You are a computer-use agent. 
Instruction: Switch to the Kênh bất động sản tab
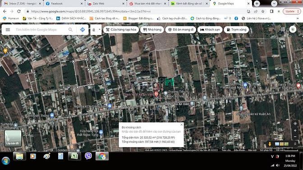189,4
